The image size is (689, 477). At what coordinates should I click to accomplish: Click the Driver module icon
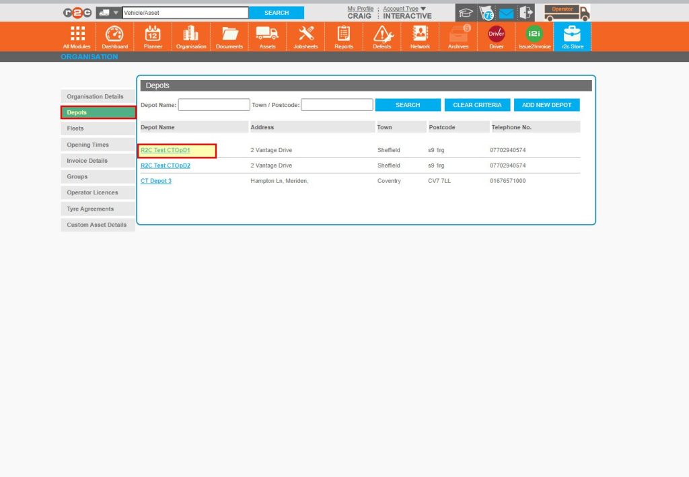coord(496,36)
